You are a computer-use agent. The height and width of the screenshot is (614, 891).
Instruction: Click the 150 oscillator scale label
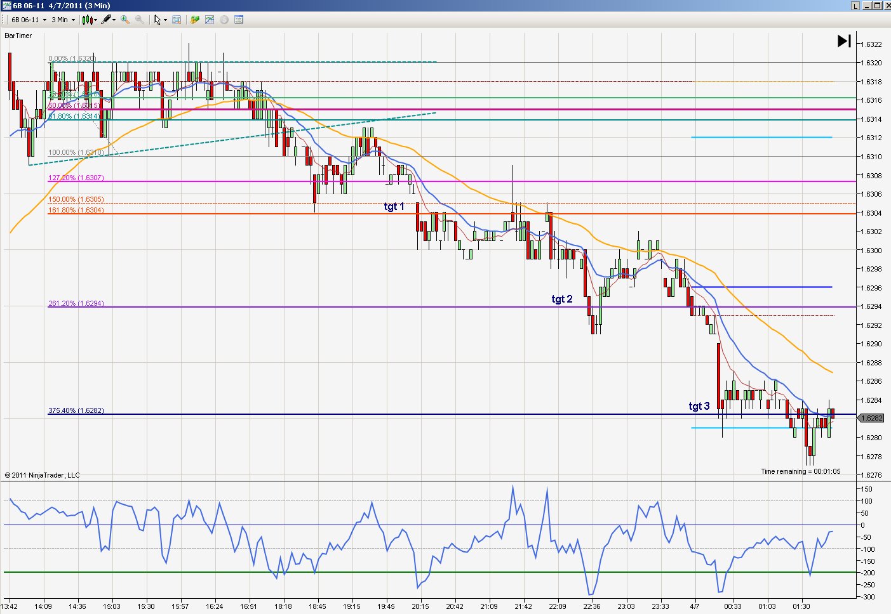867,489
